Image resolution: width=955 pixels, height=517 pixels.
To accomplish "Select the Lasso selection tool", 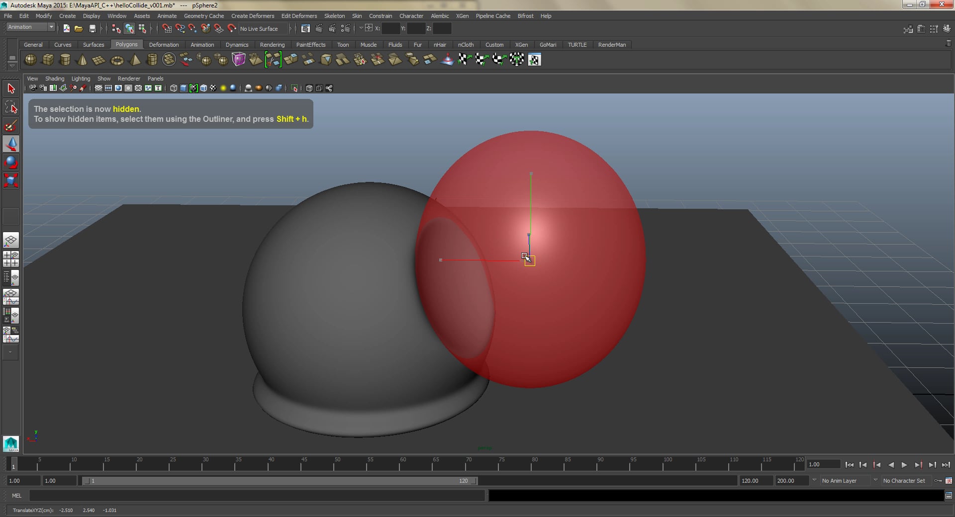I will pyautogui.click(x=11, y=106).
